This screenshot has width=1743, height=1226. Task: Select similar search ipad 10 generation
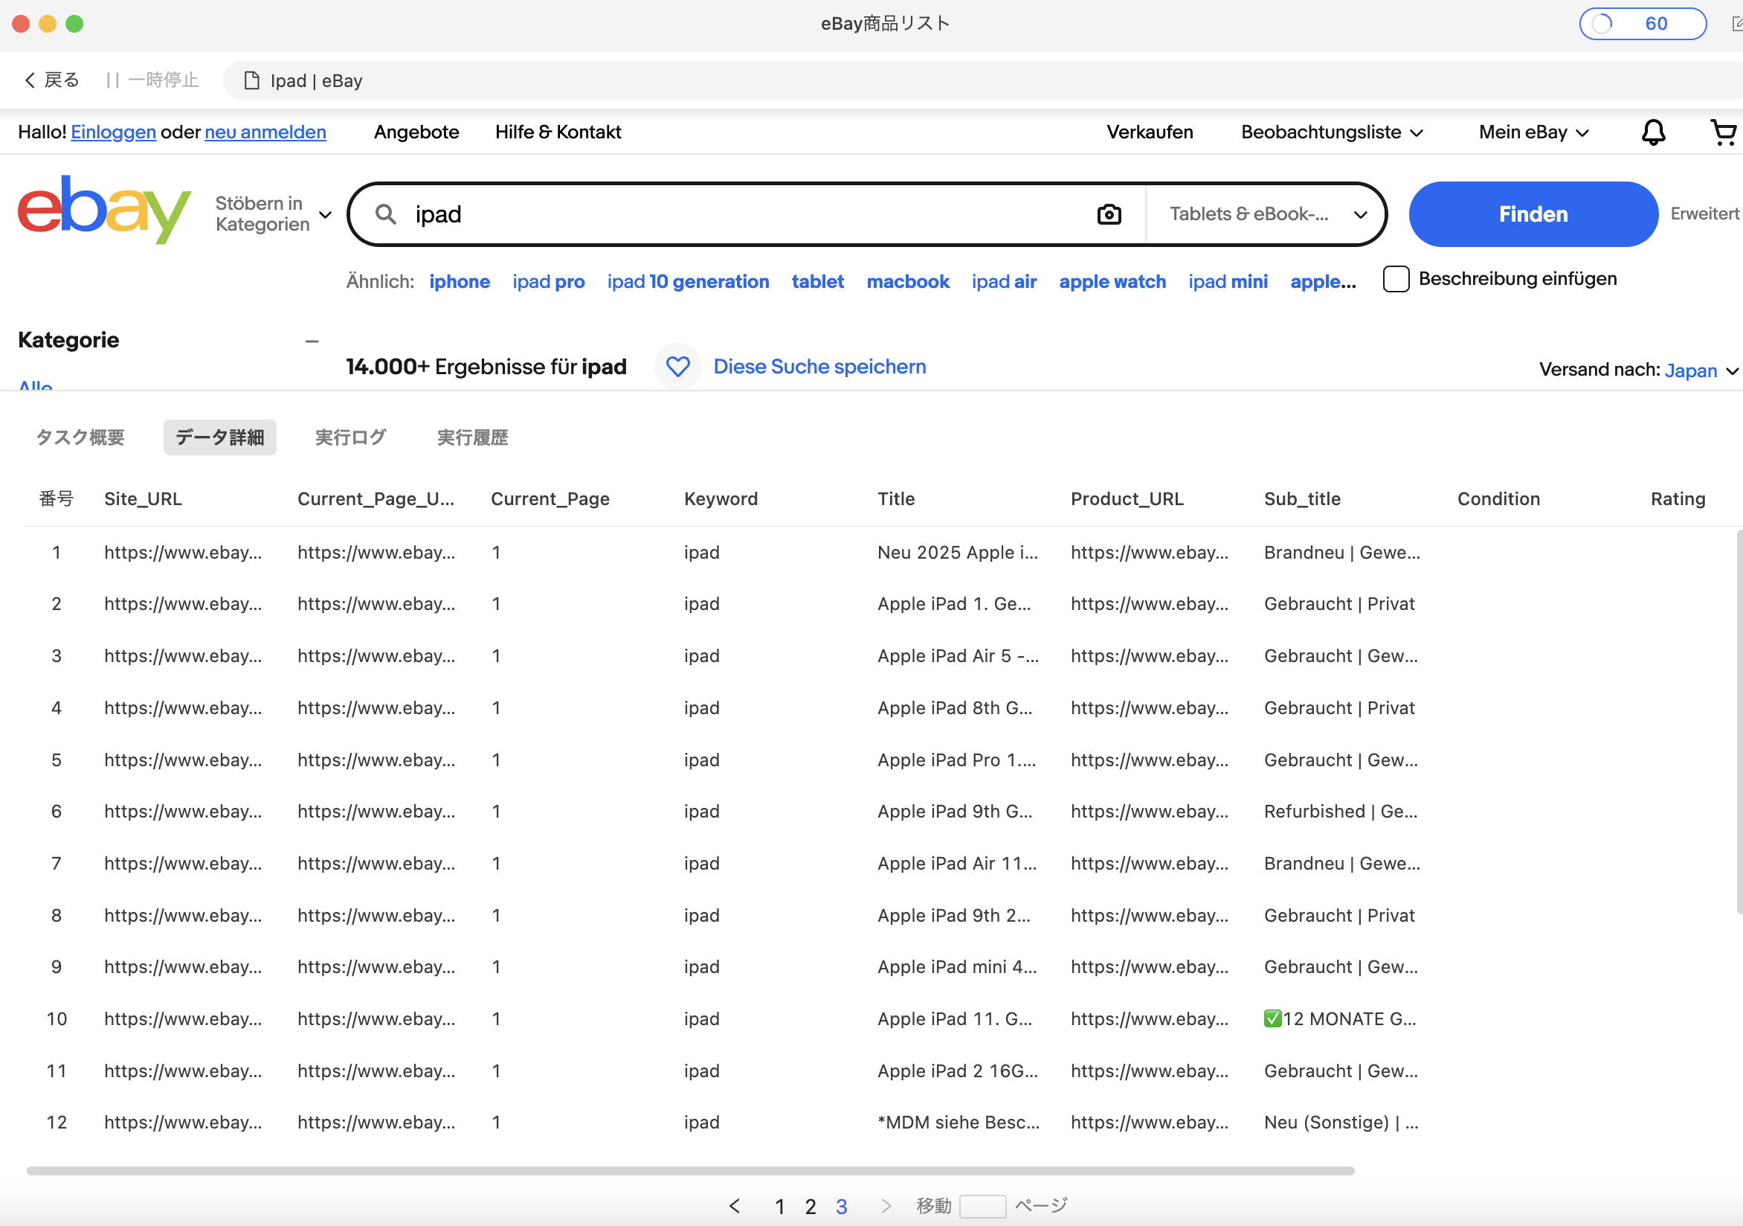(x=688, y=282)
